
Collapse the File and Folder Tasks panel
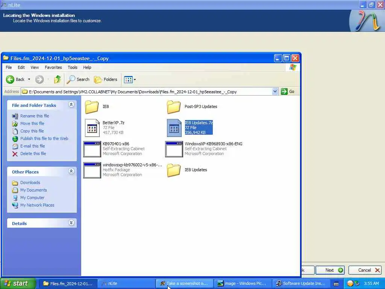pos(71,105)
